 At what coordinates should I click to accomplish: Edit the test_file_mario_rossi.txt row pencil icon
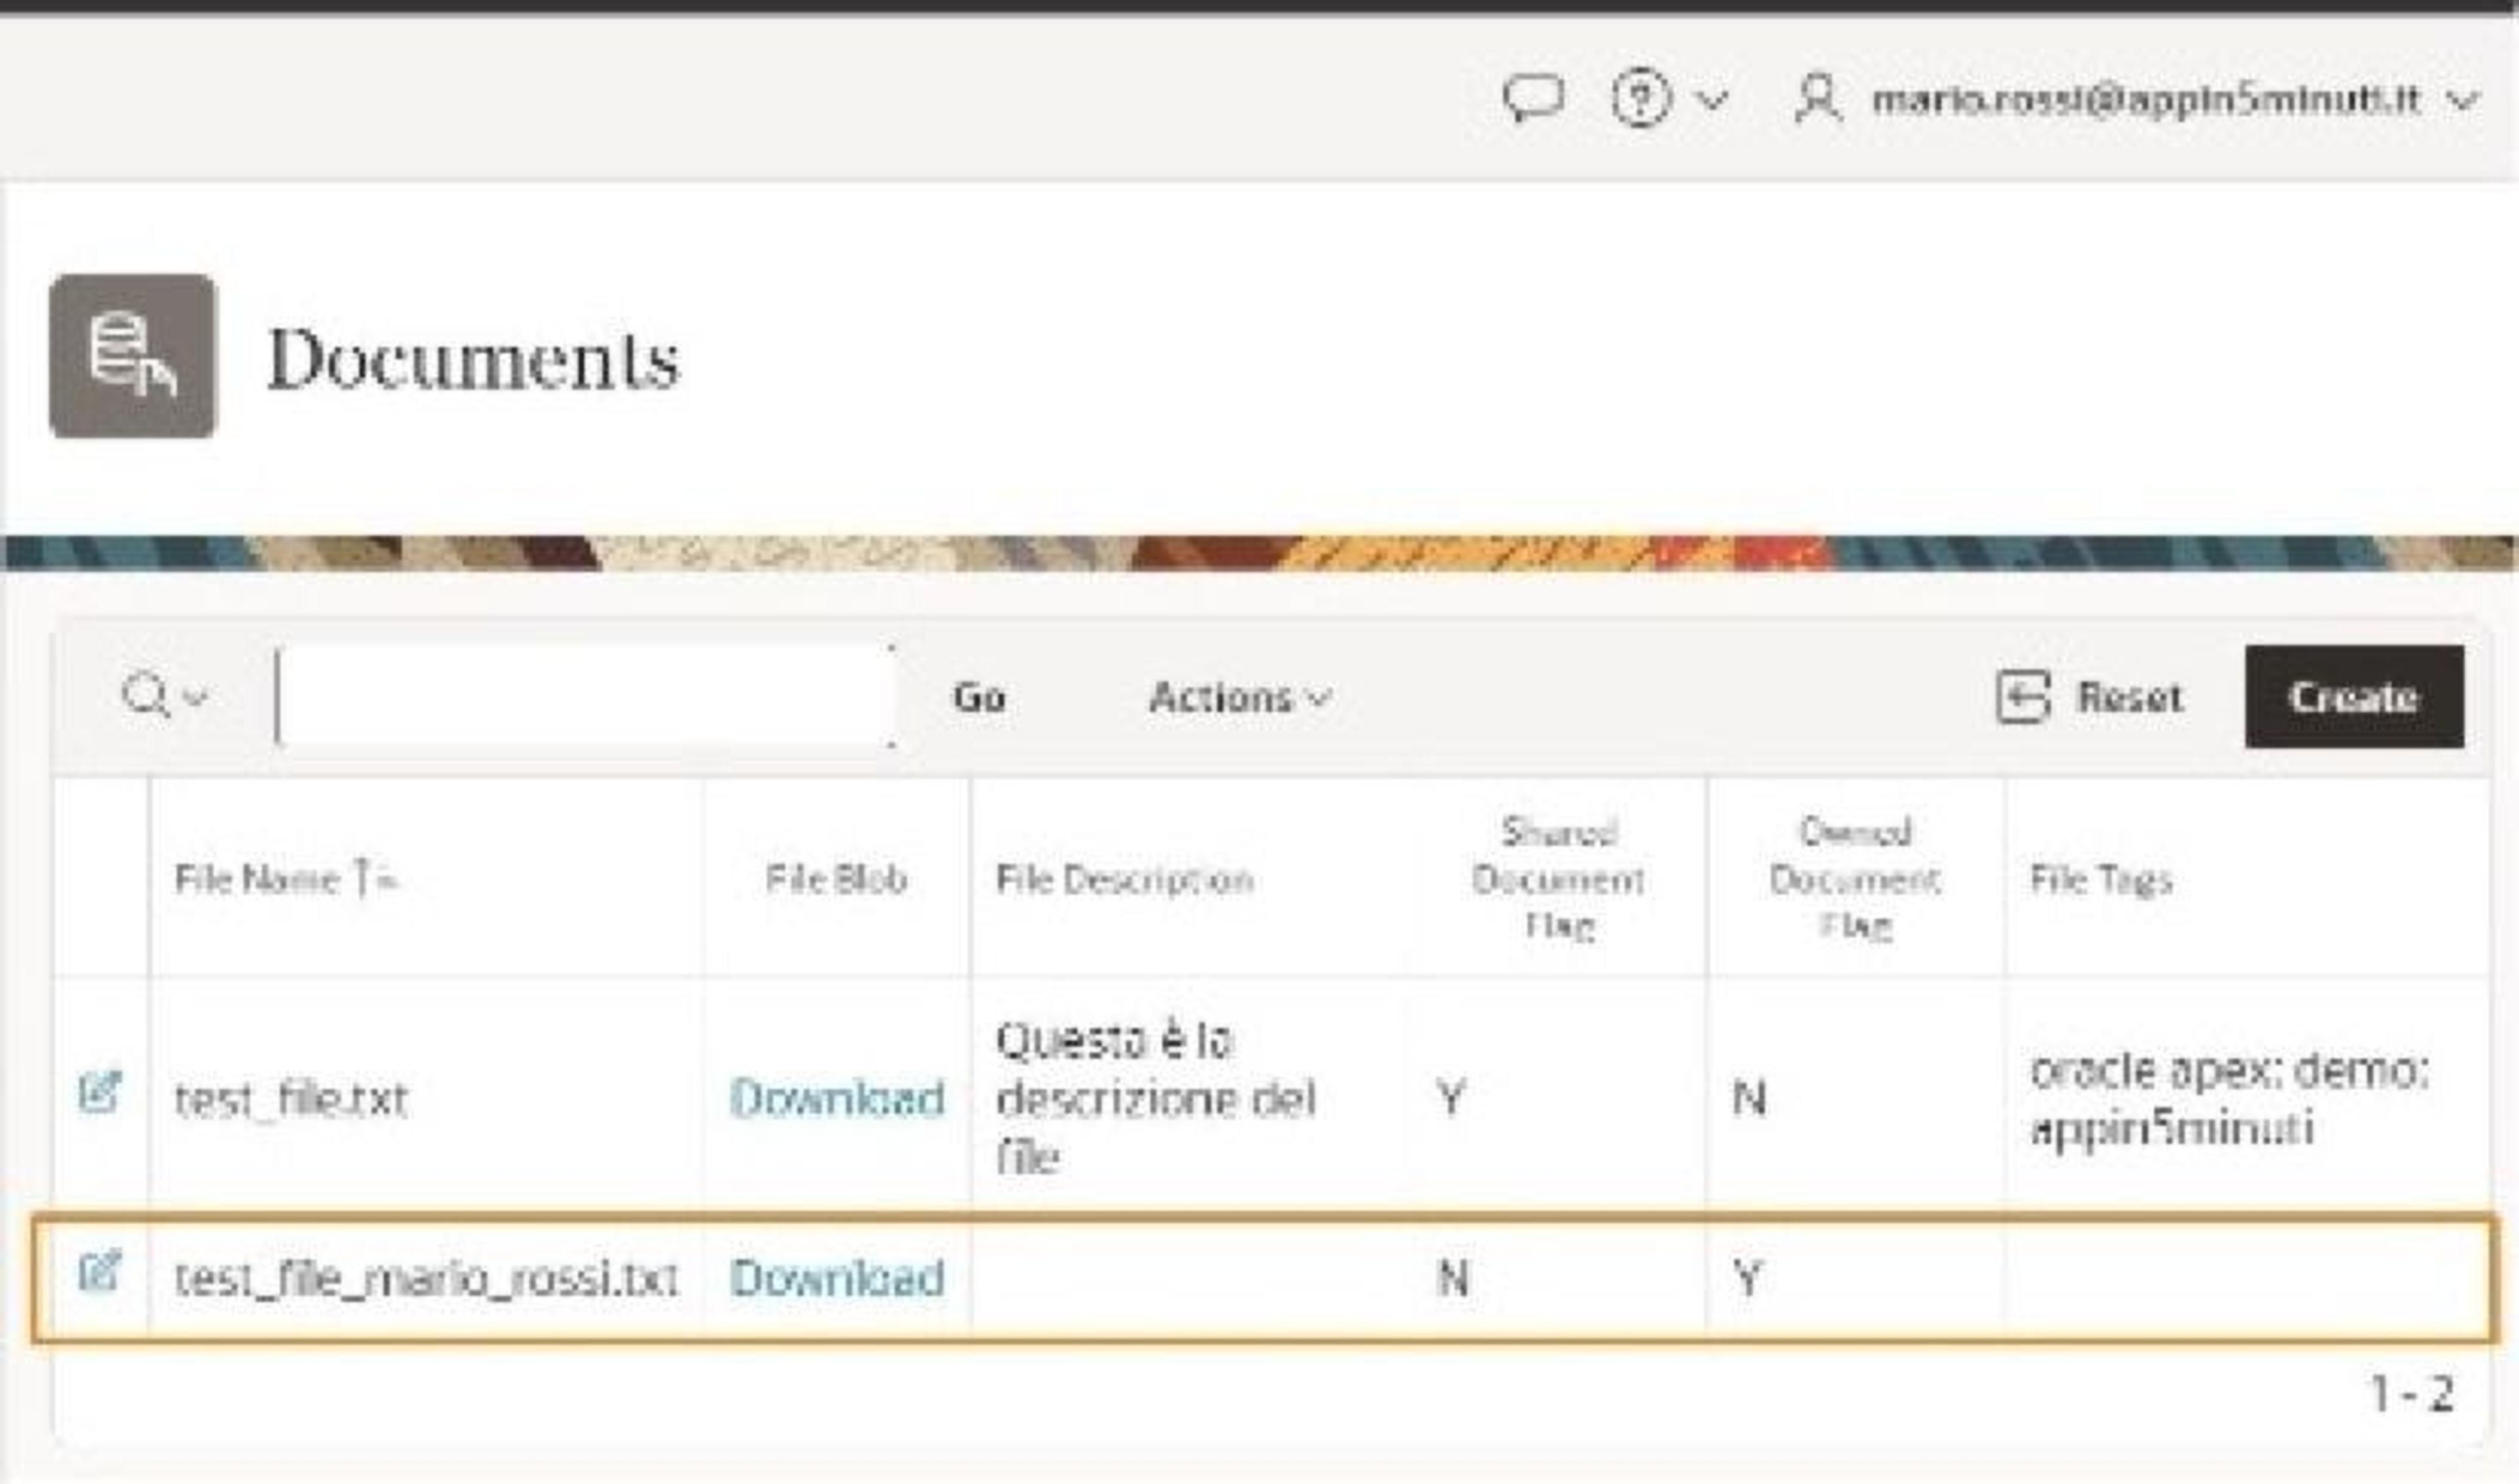[100, 1272]
